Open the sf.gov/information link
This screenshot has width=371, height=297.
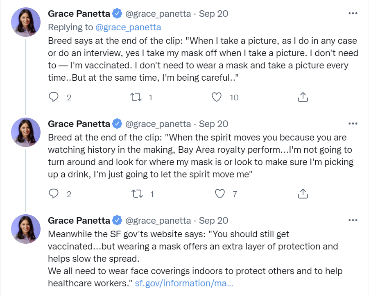[x=184, y=283]
